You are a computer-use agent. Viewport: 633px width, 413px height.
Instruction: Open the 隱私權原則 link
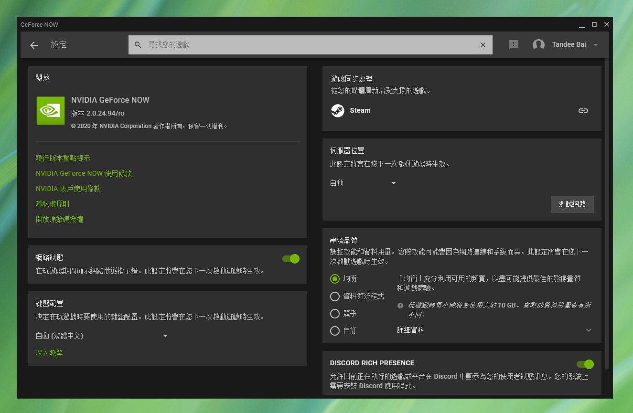pyautogui.click(x=53, y=204)
